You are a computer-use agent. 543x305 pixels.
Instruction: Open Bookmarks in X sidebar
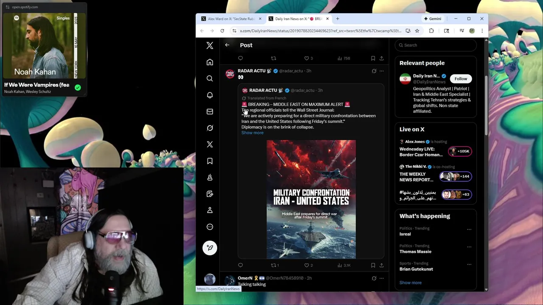pyautogui.click(x=210, y=161)
